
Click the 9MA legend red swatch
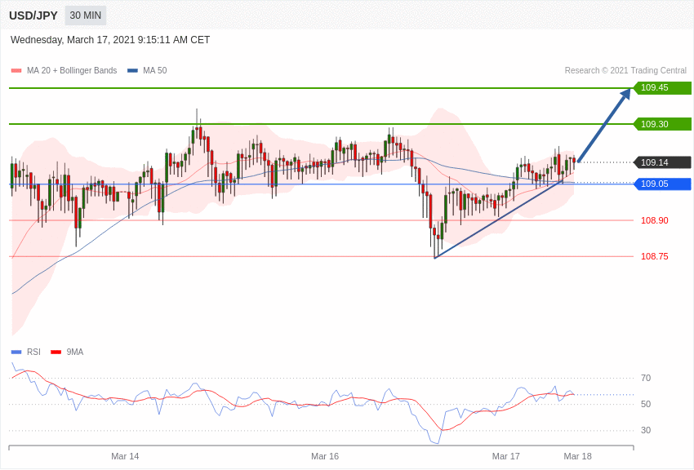[56, 352]
